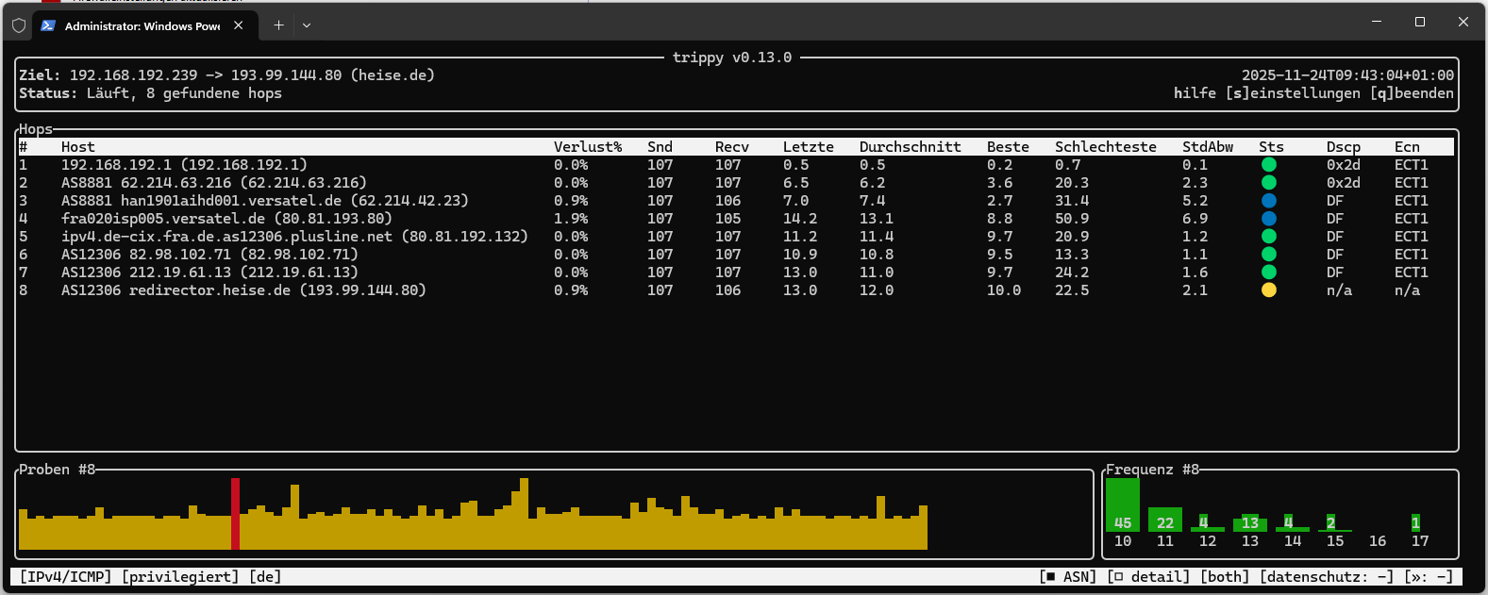The image size is (1488, 595).
Task: Click the [IPv4/ICMP] status entry
Action: pos(66,576)
